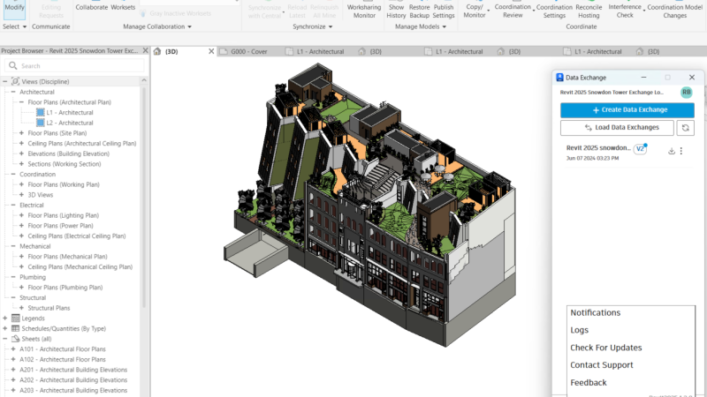The image size is (707, 397).
Task: Collapse the Views (Discipline) node
Action: [x=5, y=81]
